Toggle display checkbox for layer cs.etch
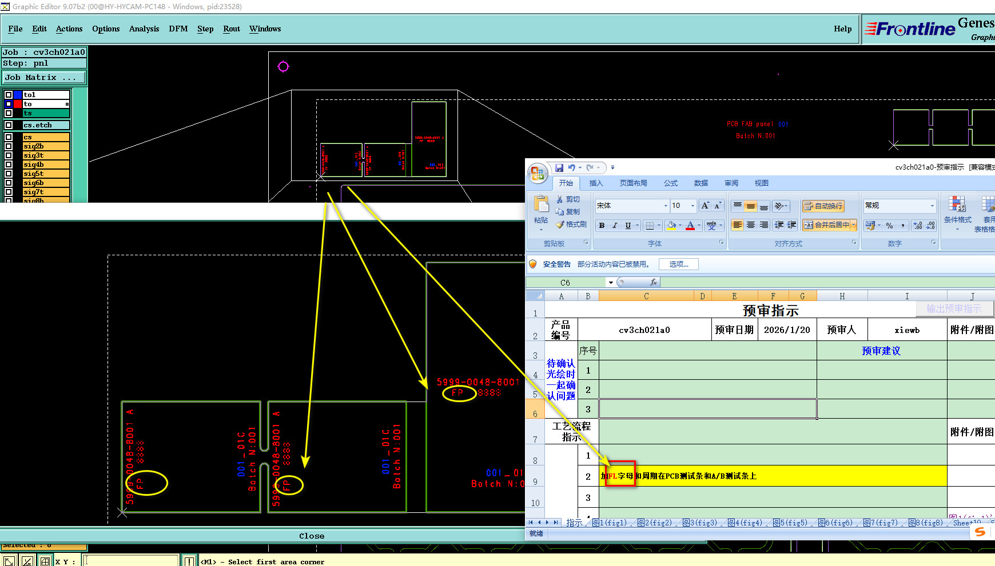This screenshot has width=995, height=566. pos(9,125)
